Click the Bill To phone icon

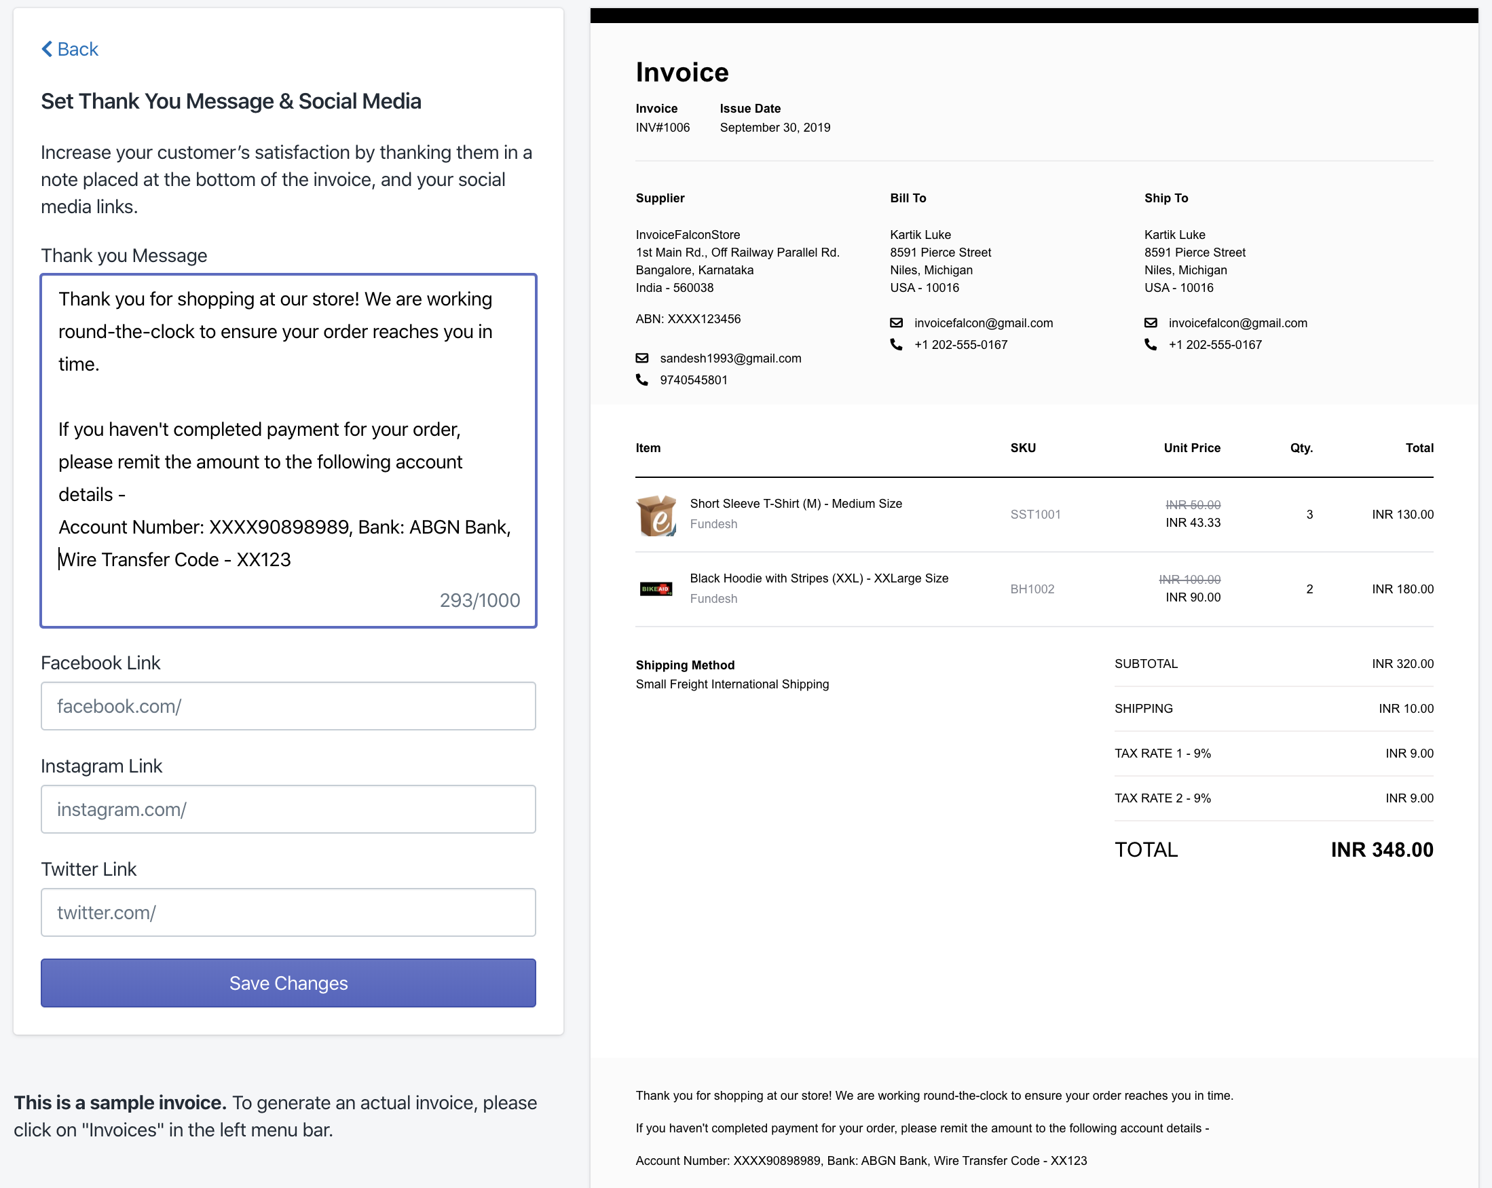click(896, 344)
